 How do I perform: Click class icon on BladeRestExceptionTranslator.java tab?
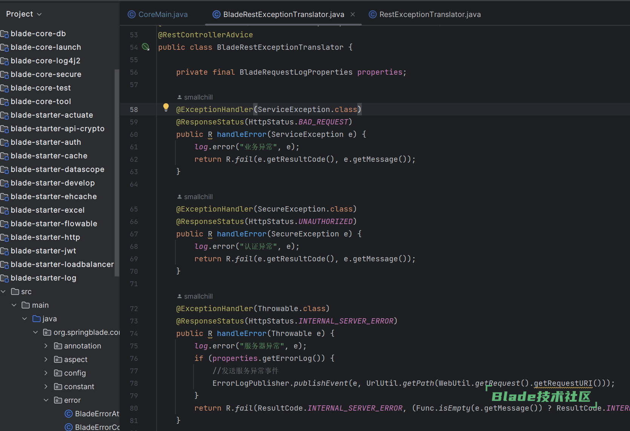point(217,14)
